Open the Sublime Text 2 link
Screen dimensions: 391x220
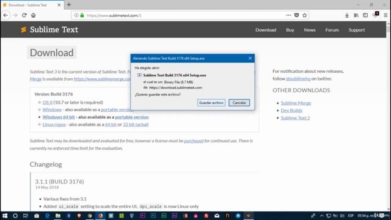[295, 118]
